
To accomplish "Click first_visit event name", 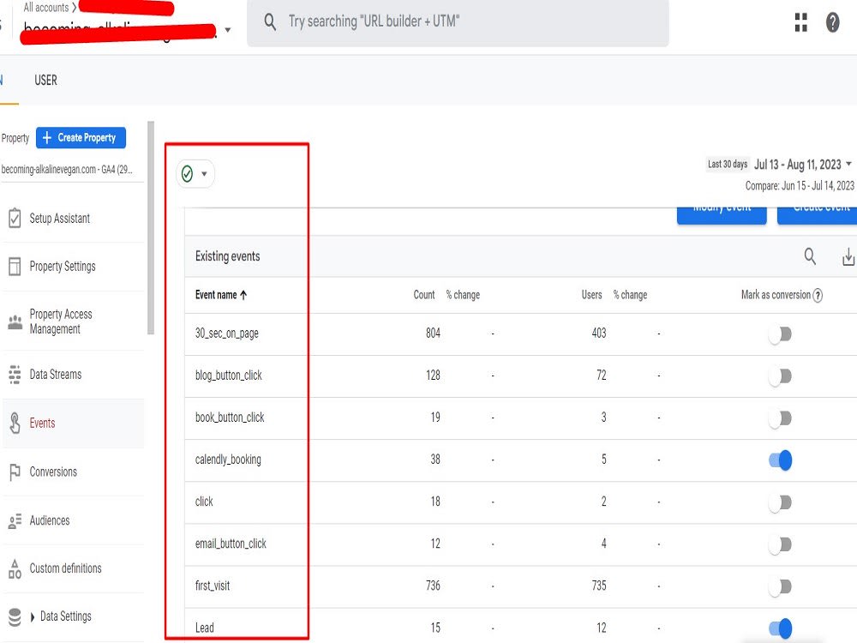I will (x=213, y=586).
